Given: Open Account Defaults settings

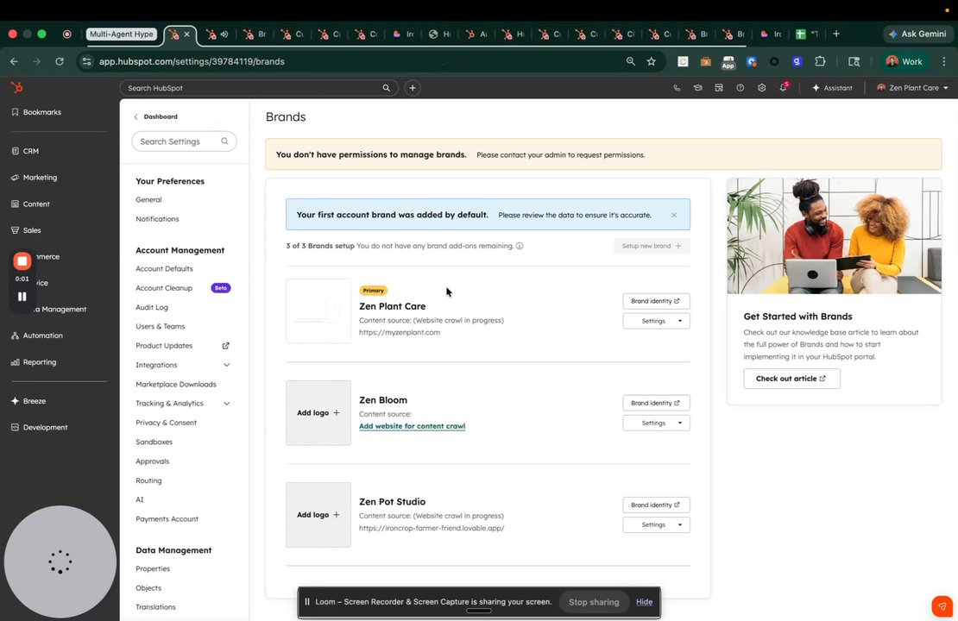Looking at the screenshot, I should (x=164, y=269).
